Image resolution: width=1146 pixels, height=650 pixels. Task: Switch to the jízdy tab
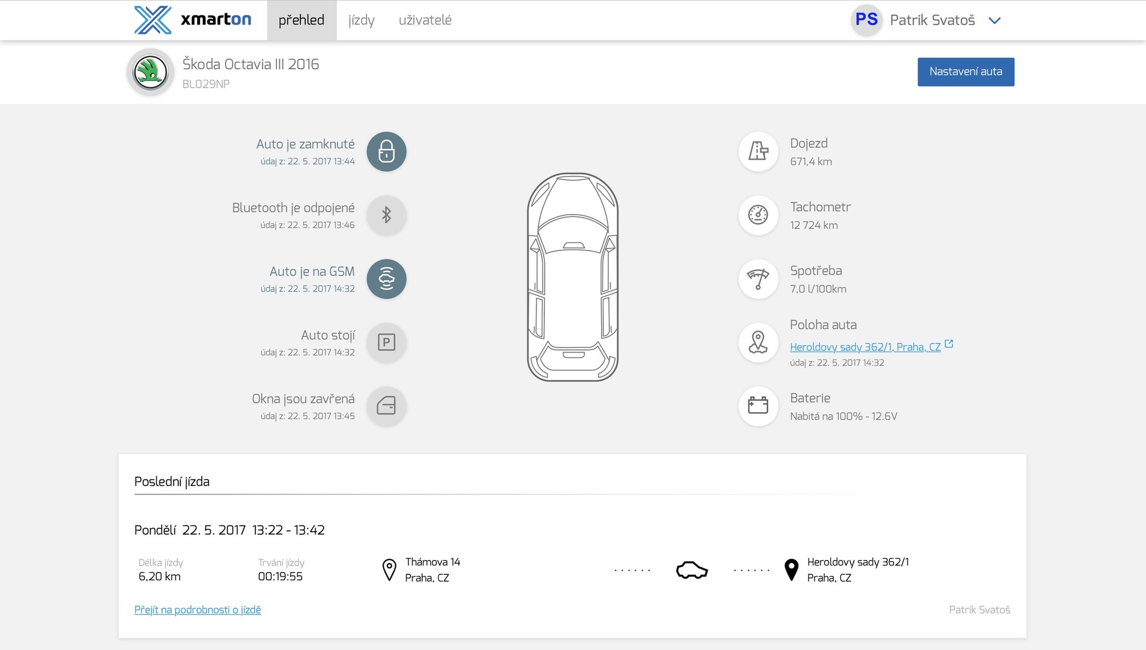click(361, 20)
